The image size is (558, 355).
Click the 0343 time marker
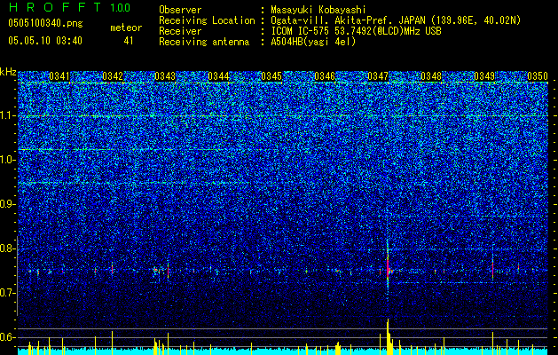[x=165, y=76]
